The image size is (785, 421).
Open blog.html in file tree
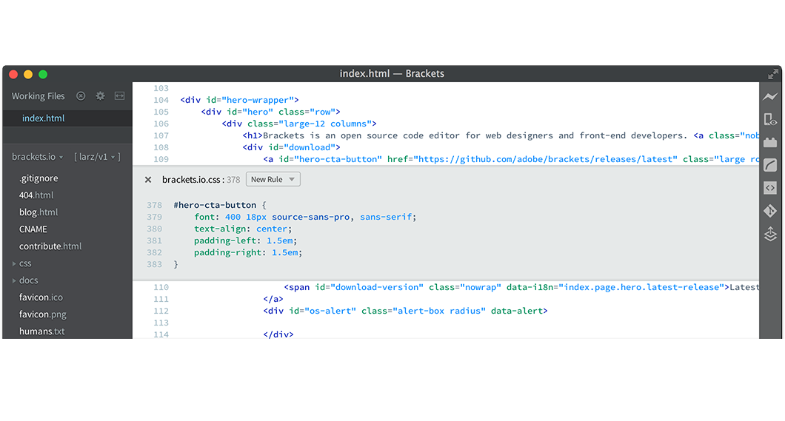(39, 212)
